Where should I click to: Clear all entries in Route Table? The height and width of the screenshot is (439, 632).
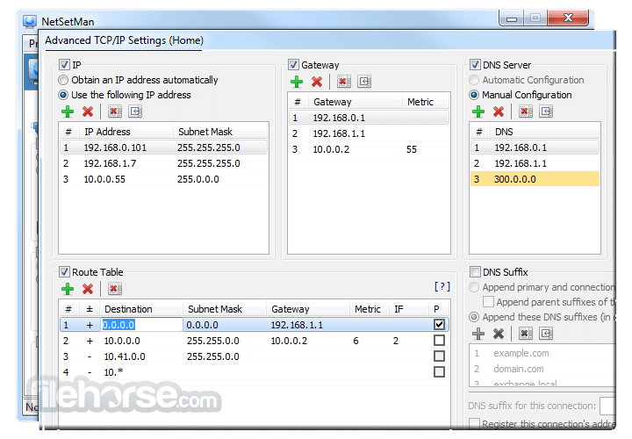click(x=115, y=289)
